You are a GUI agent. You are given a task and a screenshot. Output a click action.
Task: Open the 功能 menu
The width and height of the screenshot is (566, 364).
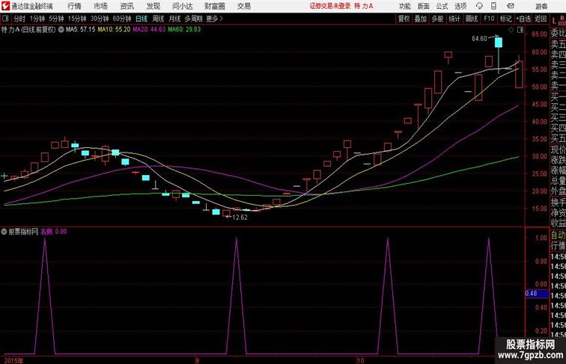click(404, 6)
